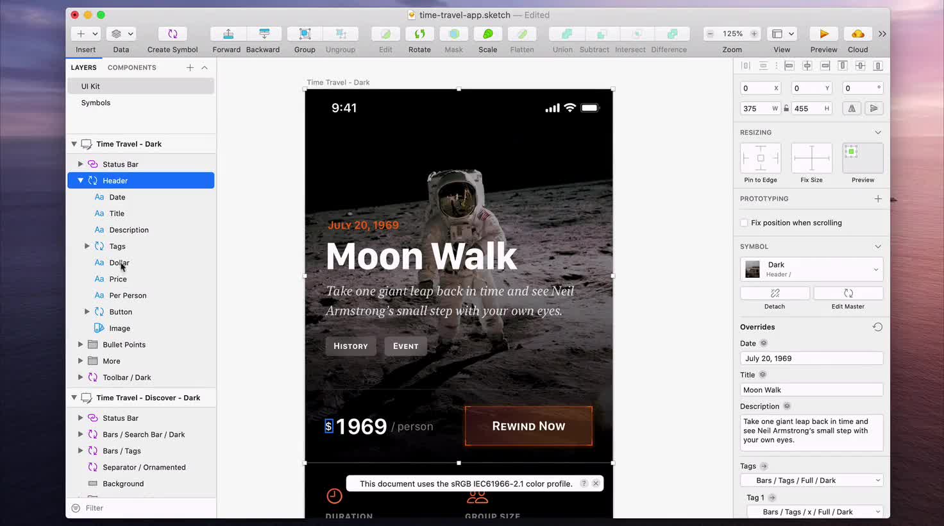
Task: Click the Edit Master button
Action: 848,293
